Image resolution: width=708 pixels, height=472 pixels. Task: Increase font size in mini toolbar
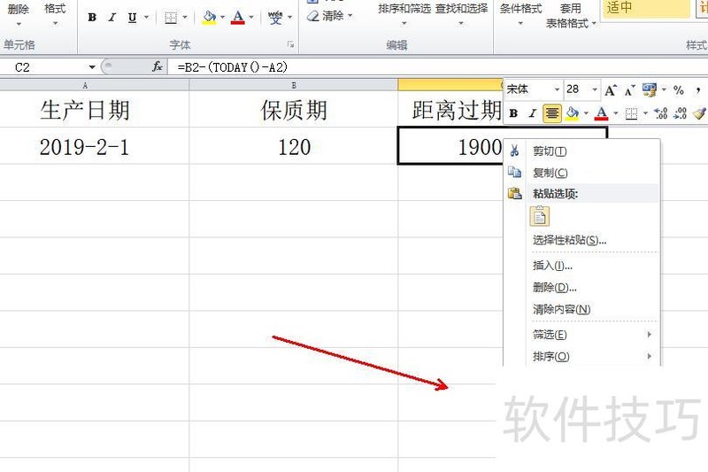(x=611, y=89)
